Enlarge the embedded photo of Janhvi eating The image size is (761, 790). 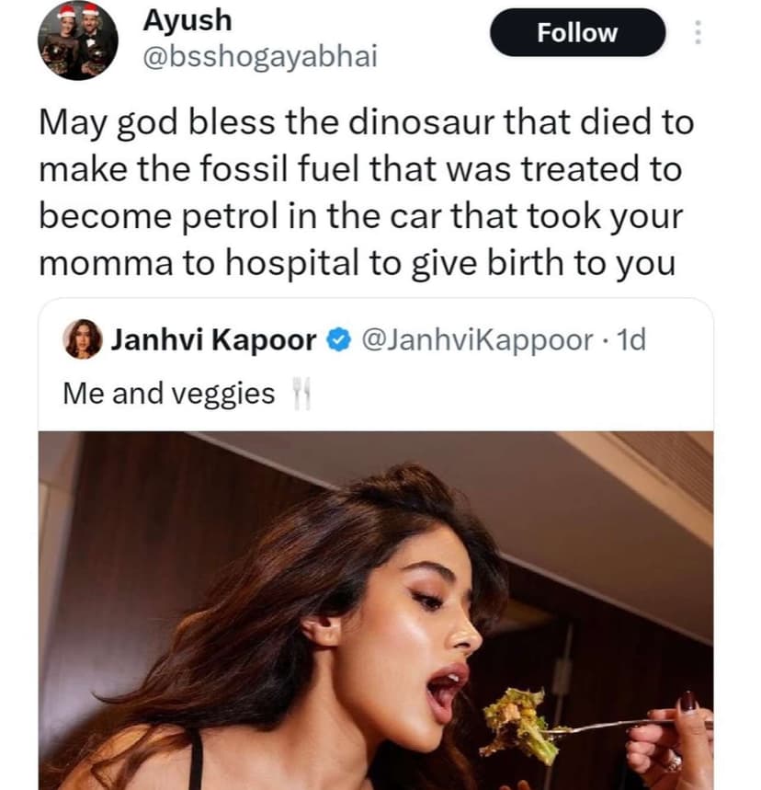[380, 607]
